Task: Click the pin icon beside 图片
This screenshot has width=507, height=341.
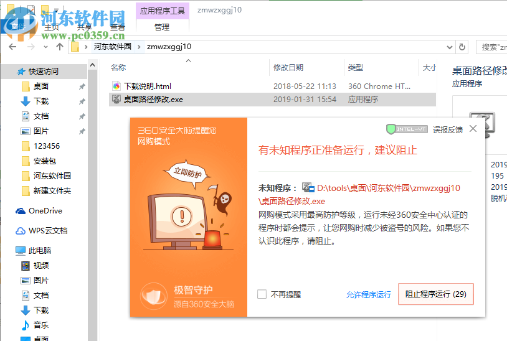Action: click(82, 131)
